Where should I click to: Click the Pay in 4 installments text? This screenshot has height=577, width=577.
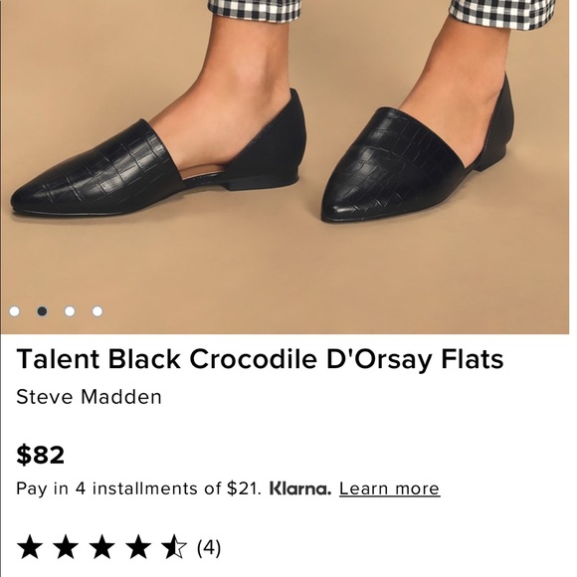tap(138, 488)
